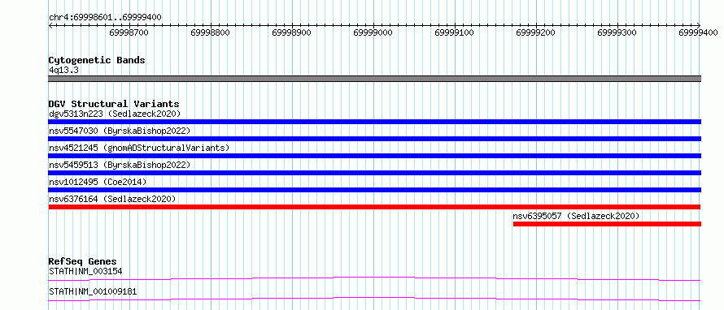724x310 pixels.
Task: Select variant label nsv5547030 (ByrskaBishop2022)
Action: point(119,131)
